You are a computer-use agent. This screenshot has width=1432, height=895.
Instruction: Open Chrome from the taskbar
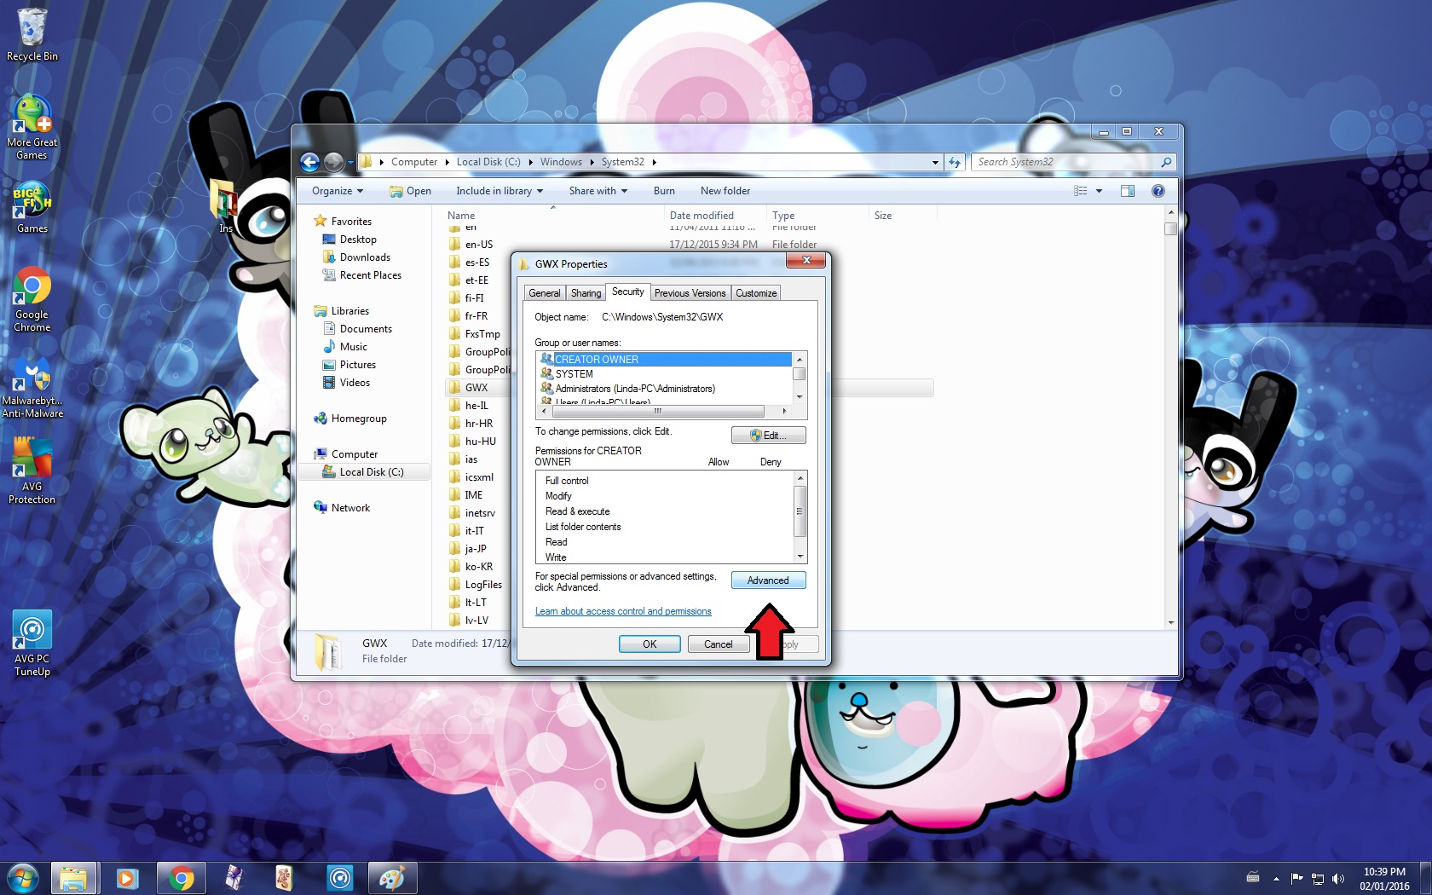(x=181, y=877)
